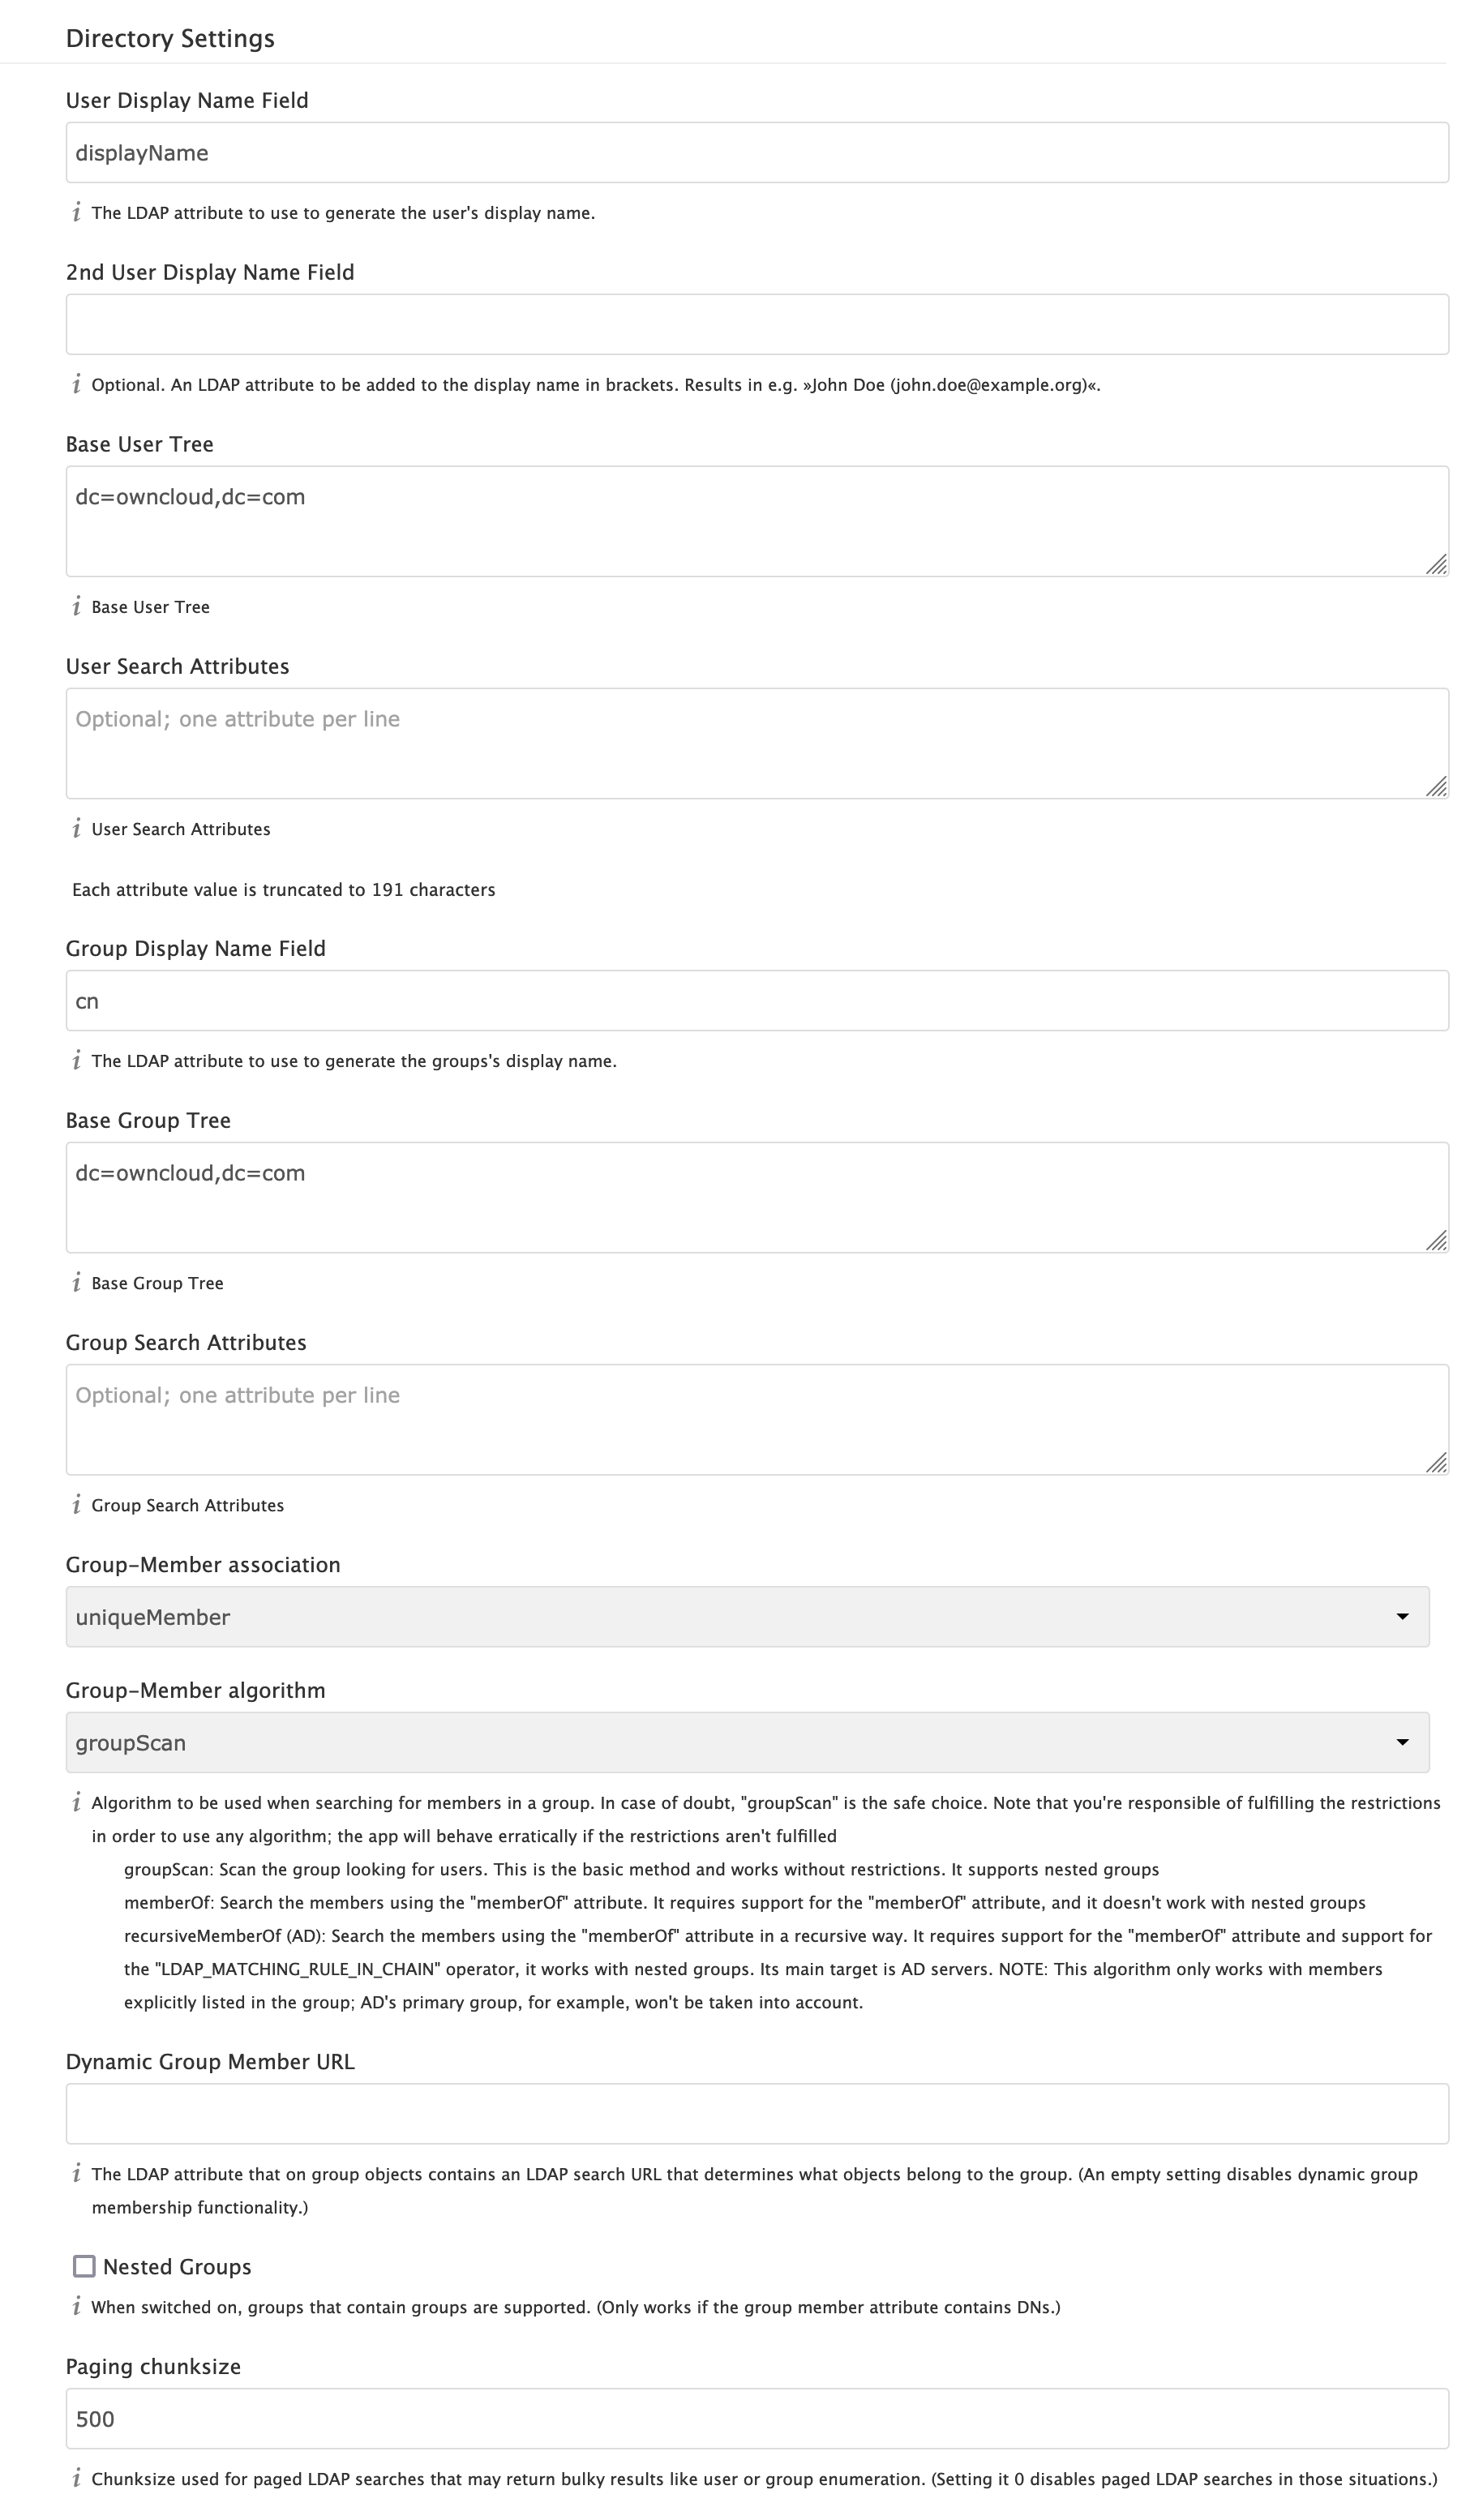Grab the Base Group Tree resize handle
Image resolution: width=1483 pixels, height=2520 pixels.
pos(1437,1241)
